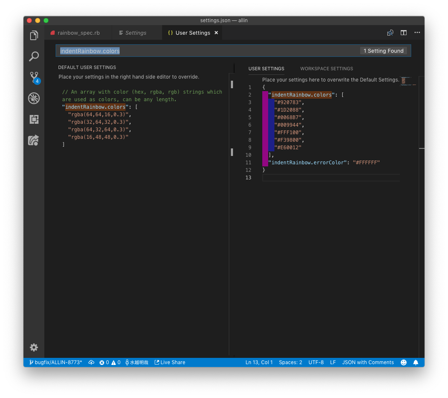The height and width of the screenshot is (398, 448).
Task: Open the More Actions ellipsis menu
Action: (417, 33)
